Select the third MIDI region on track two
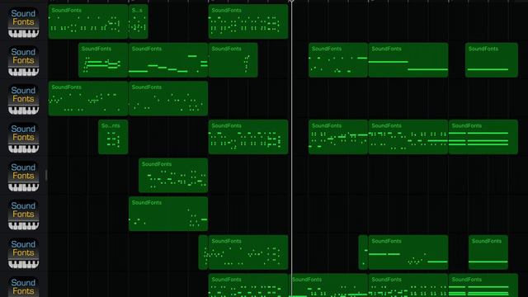Image resolution: width=528 pixels, height=297 pixels. (x=233, y=60)
